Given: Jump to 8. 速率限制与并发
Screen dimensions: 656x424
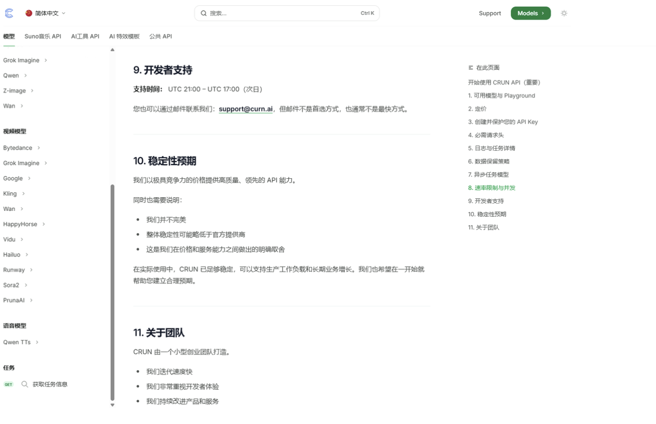Looking at the screenshot, I should tap(491, 188).
